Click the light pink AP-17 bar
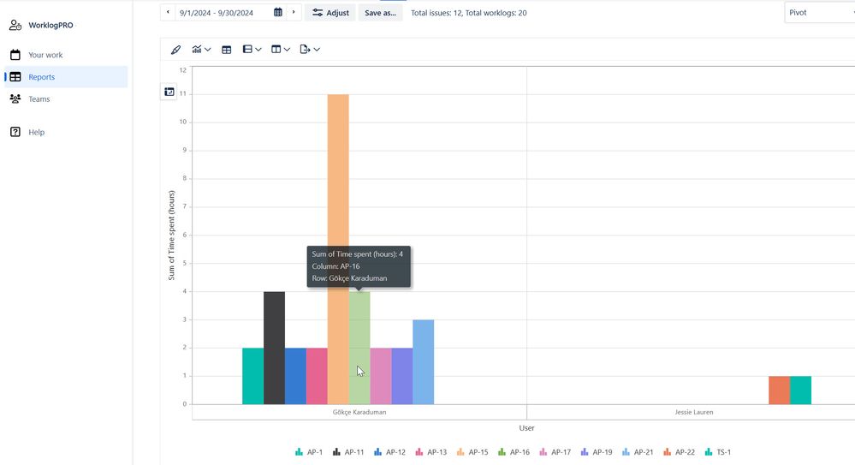This screenshot has height=465, width=855. click(x=381, y=376)
